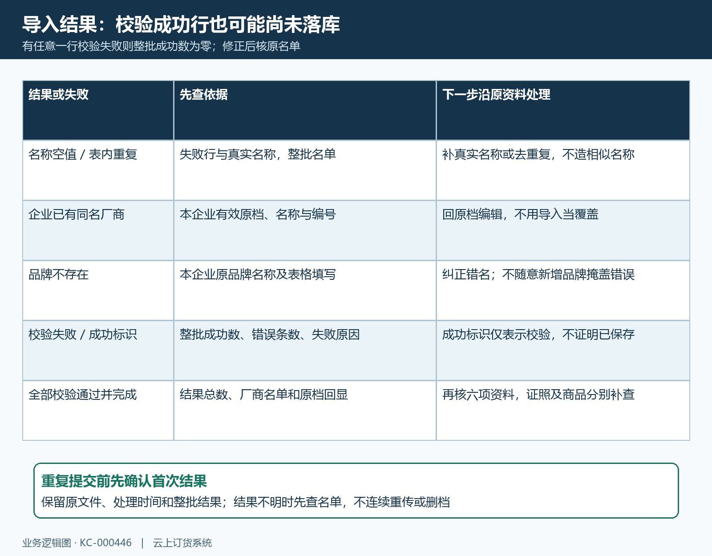The height and width of the screenshot is (556, 712).
Task: Click the callout text 保留原文件、处理时间和整批结果
Action: [132, 502]
